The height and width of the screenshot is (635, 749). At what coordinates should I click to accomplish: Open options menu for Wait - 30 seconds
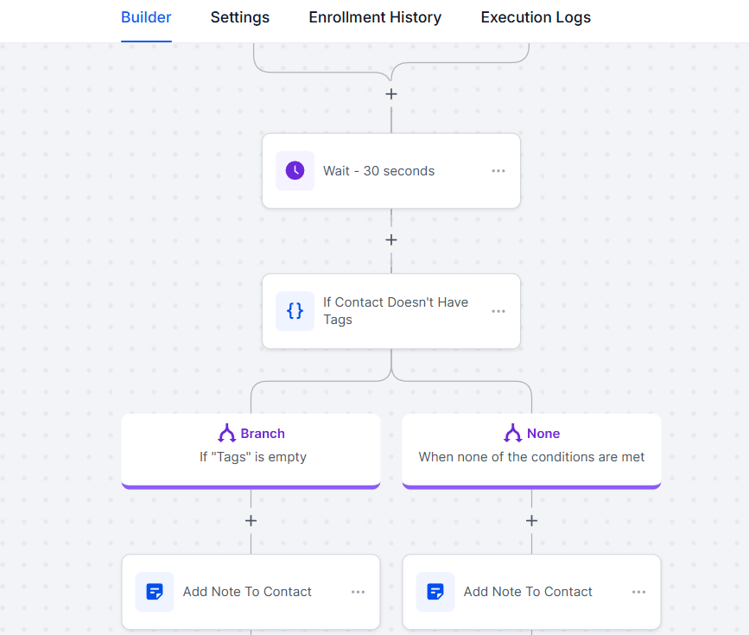[498, 171]
